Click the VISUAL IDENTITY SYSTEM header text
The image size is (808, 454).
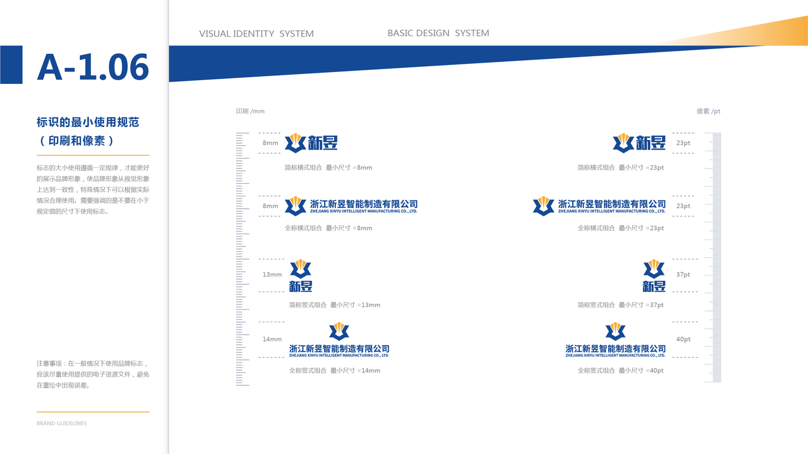coord(257,34)
